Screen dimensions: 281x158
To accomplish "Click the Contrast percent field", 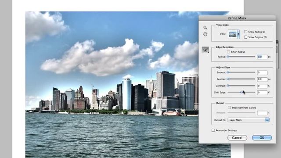I will tap(262, 86).
